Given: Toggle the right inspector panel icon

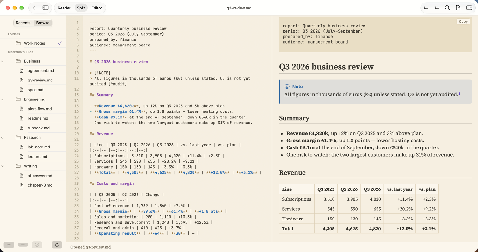Looking at the screenshot, I should [x=469, y=8].
